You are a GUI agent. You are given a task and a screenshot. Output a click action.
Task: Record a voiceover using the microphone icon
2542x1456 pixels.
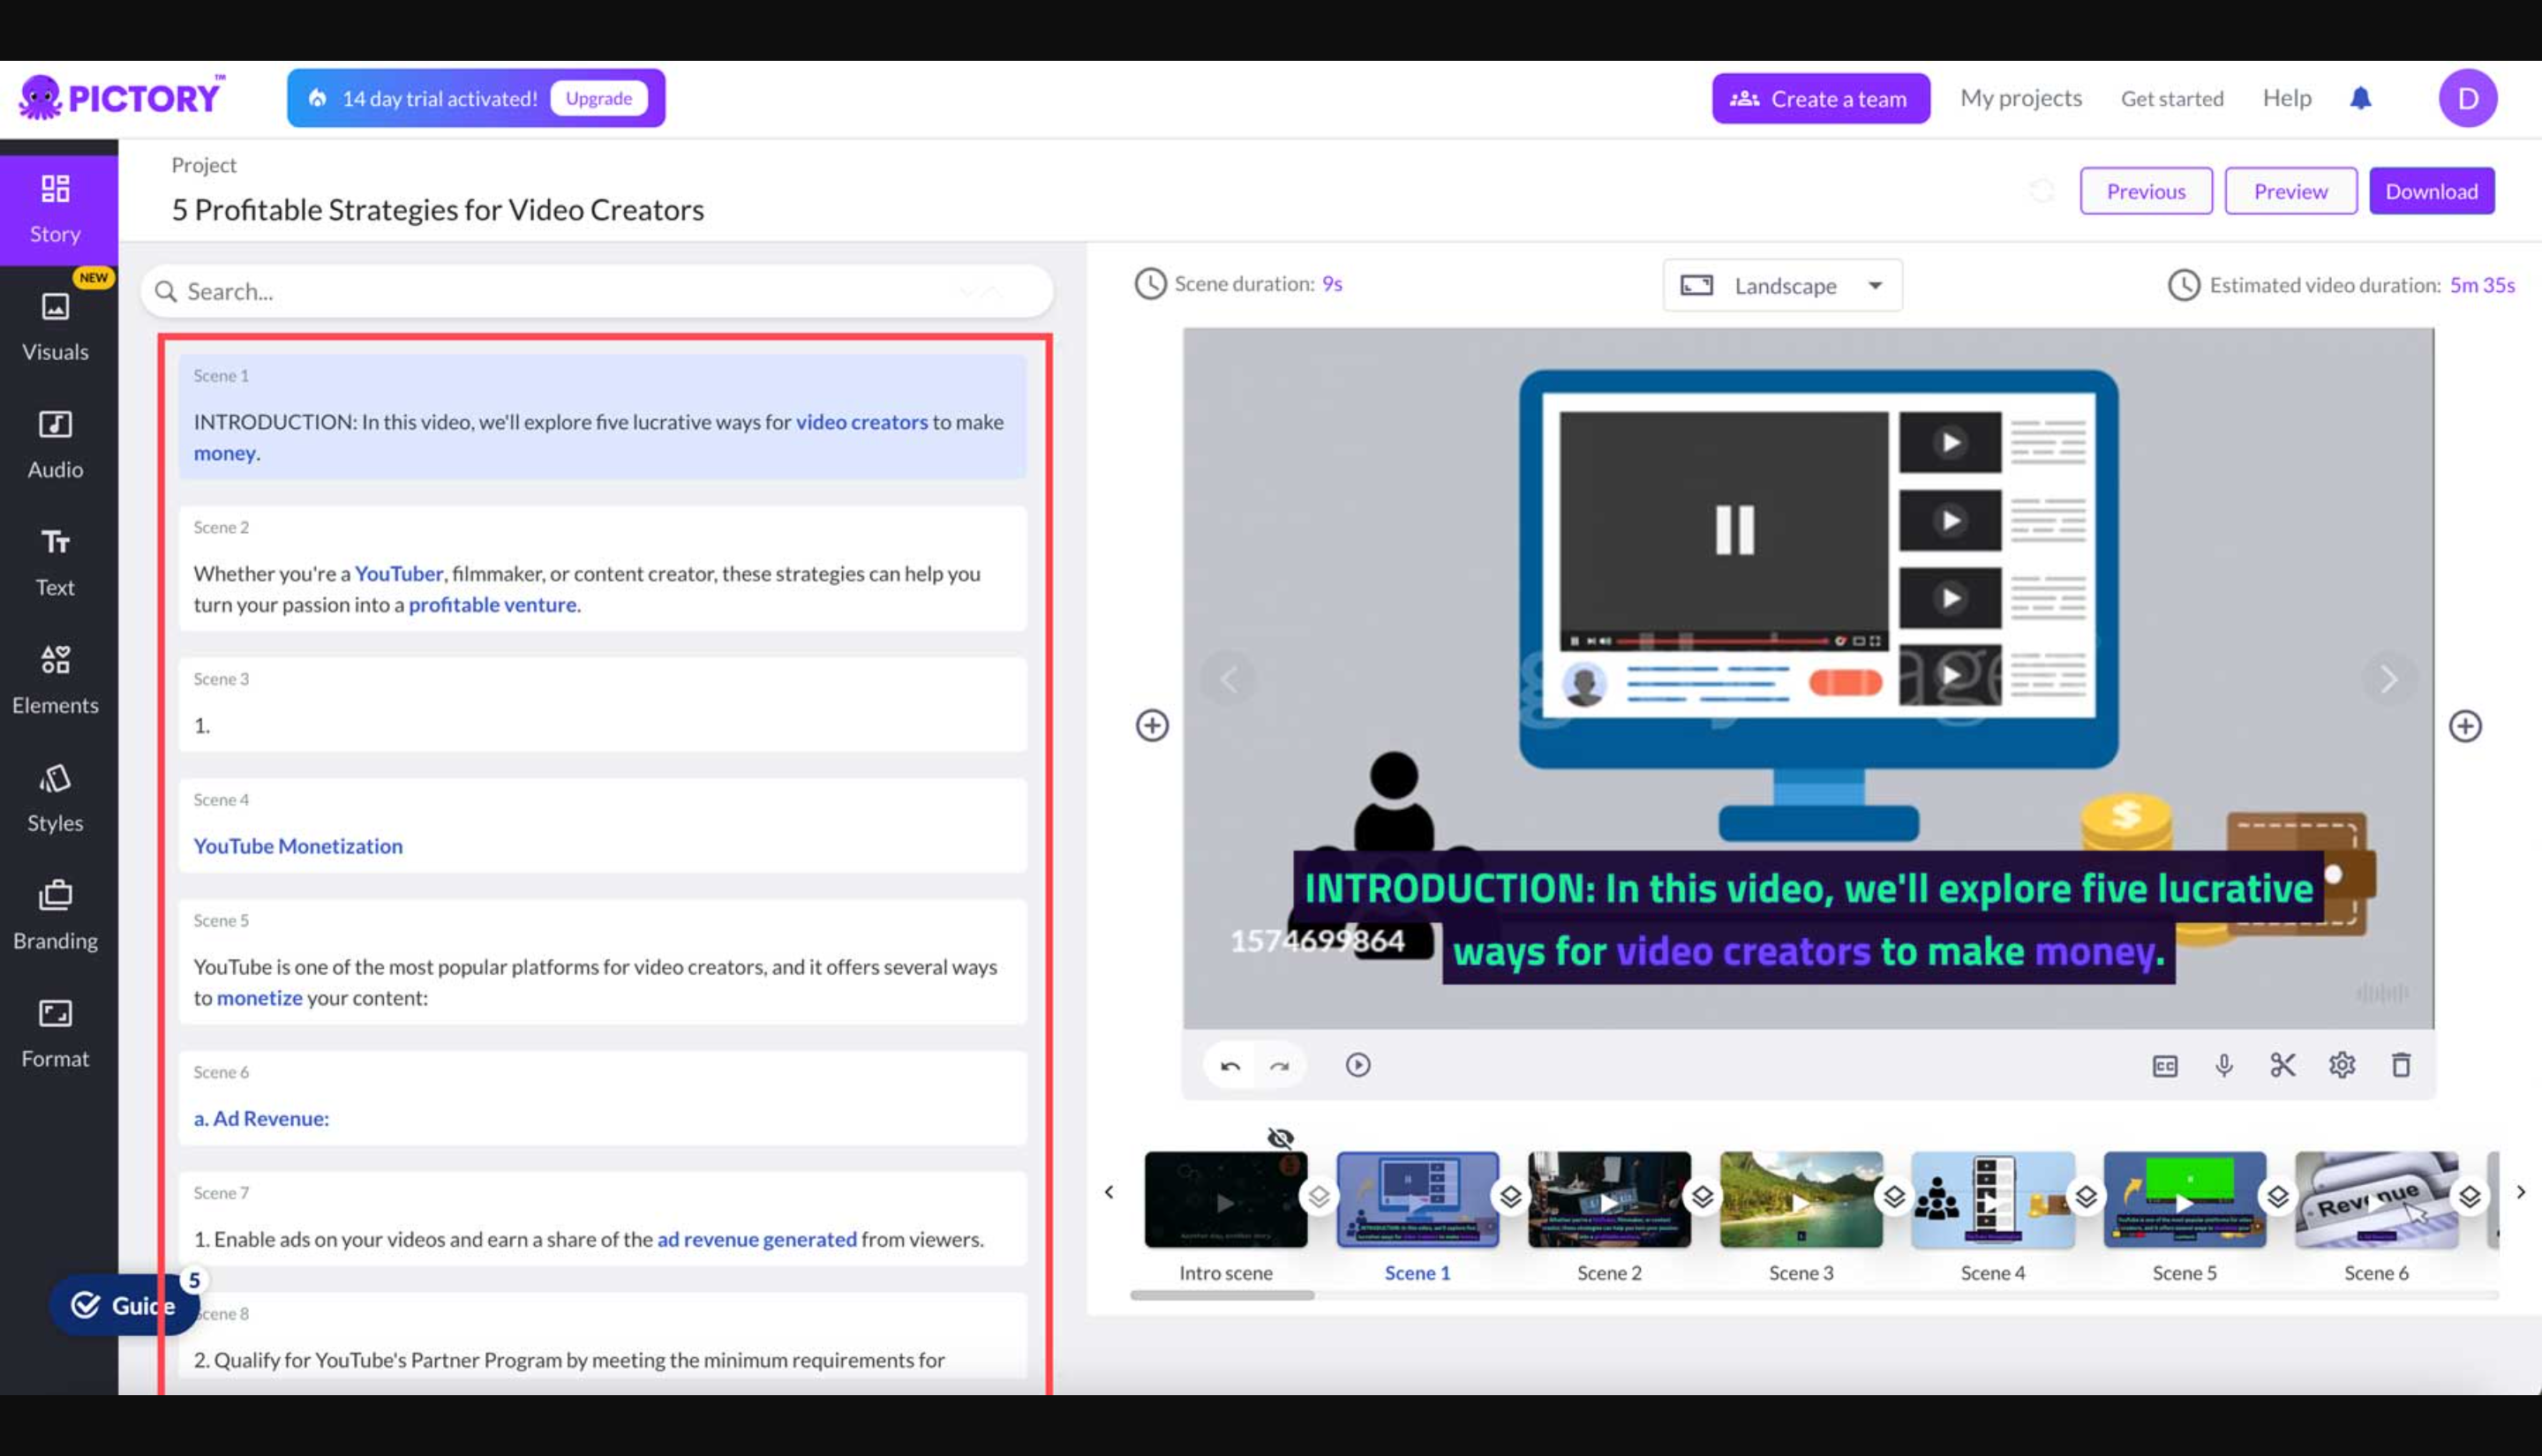2224,1065
